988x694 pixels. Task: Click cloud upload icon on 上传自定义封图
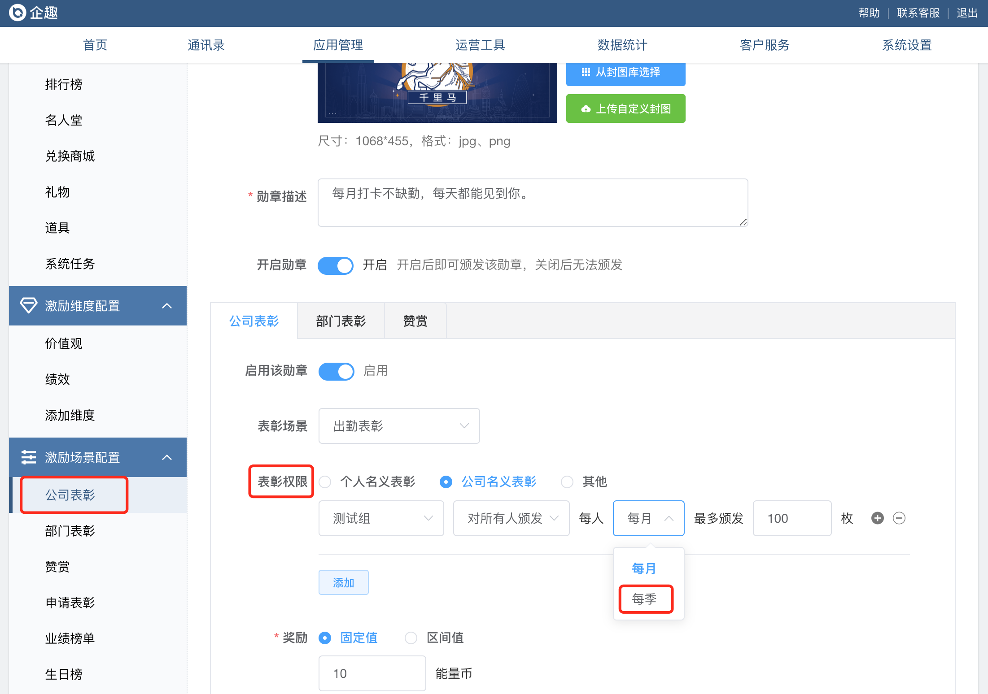point(586,109)
